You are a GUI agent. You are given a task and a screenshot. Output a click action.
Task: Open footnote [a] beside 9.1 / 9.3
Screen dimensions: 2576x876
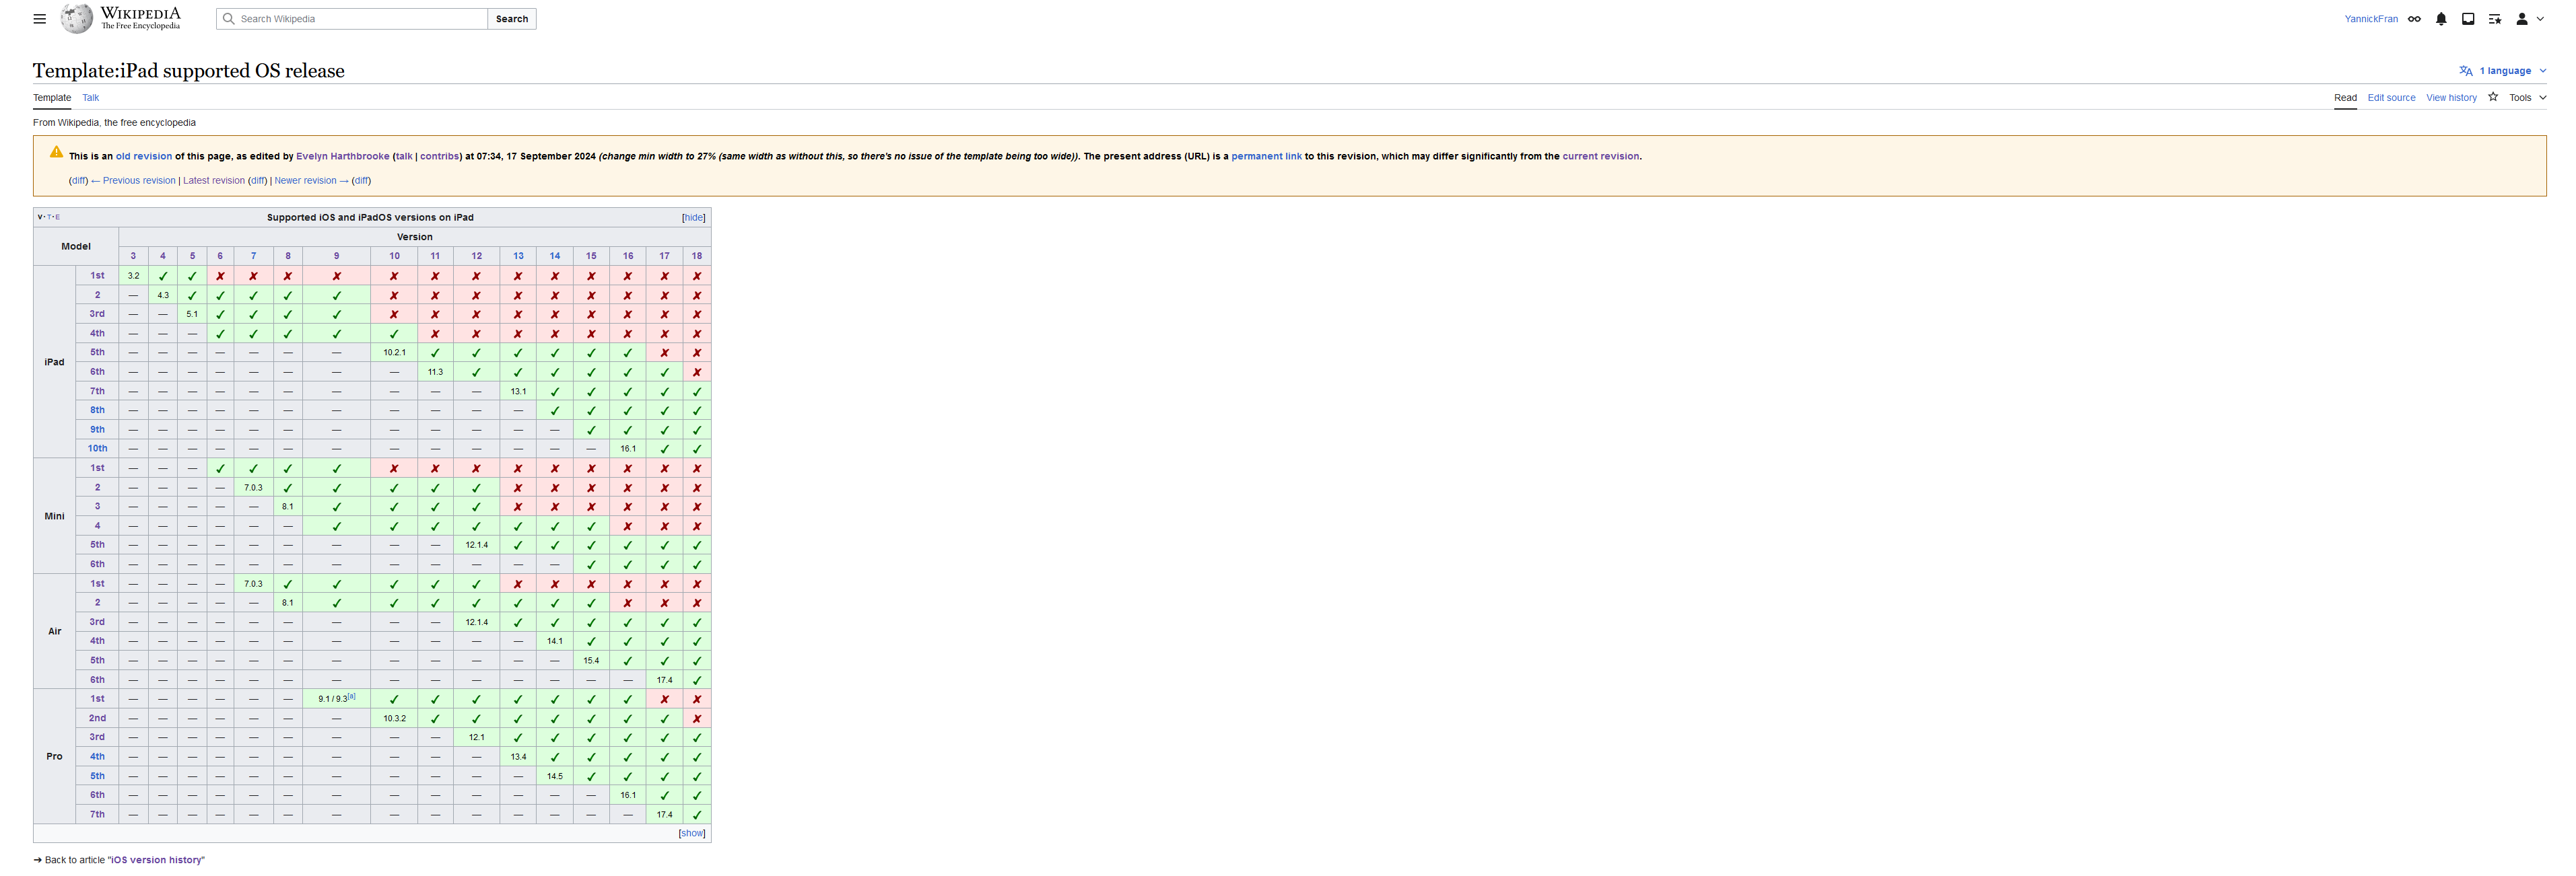(x=351, y=696)
